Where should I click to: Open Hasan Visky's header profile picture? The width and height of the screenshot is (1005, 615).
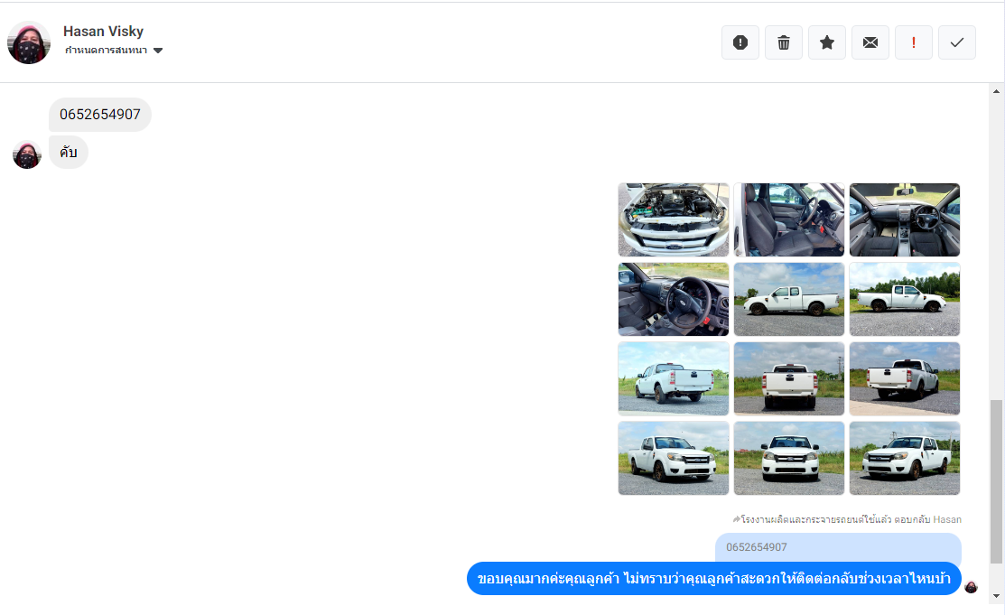pyautogui.click(x=29, y=42)
